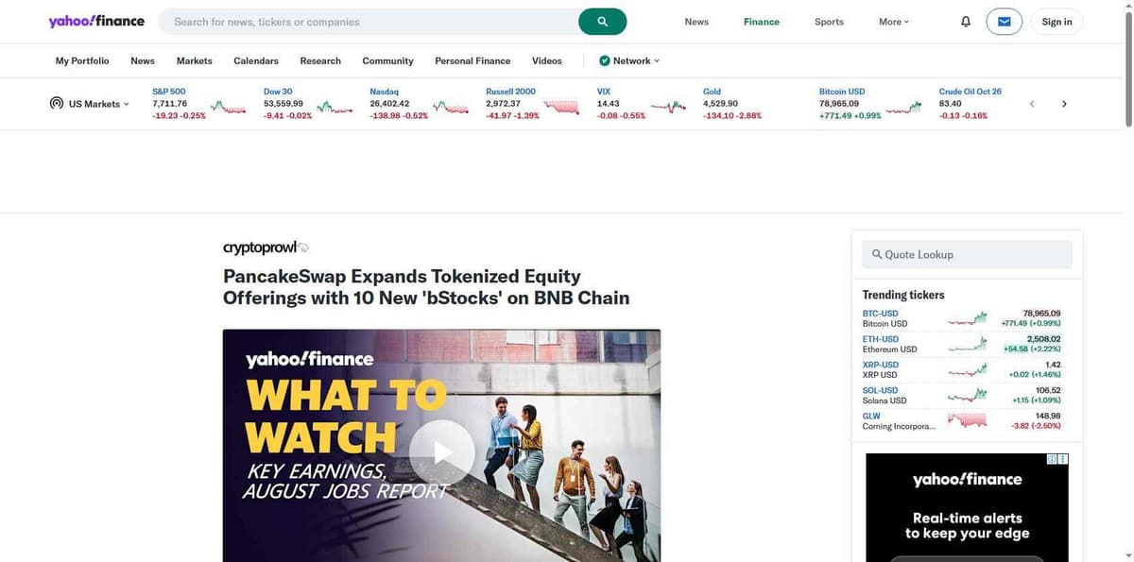Click the Bitcoin USD sparkline in ticker bar
The height and width of the screenshot is (562, 1134).
coord(902,107)
